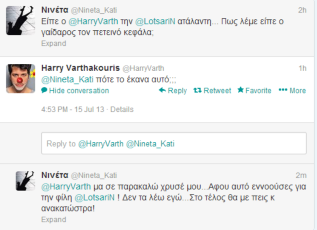
Task: Expand the top tweet by Νινέτα
Action: (x=53, y=44)
